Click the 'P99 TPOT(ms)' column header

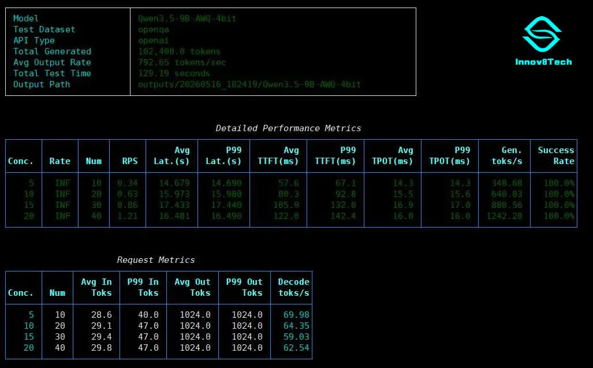450,156
